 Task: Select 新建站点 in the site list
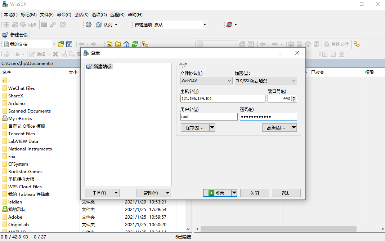99,66
